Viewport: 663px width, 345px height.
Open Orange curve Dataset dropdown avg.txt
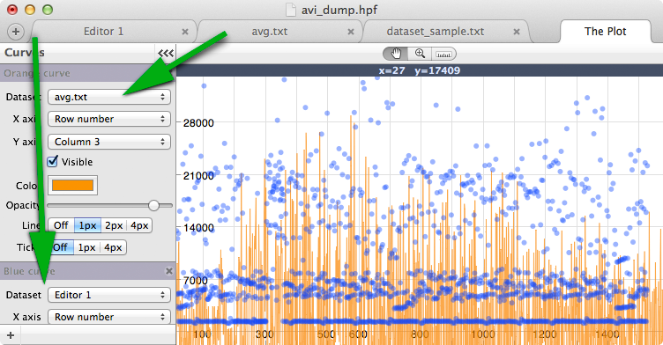[x=109, y=97]
